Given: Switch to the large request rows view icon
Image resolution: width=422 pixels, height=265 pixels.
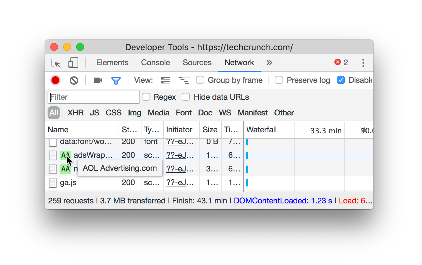Looking at the screenshot, I should coord(166,80).
